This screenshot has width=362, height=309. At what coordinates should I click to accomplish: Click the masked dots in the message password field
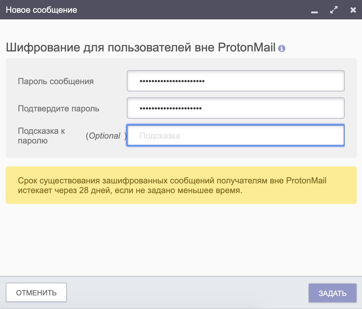point(172,81)
